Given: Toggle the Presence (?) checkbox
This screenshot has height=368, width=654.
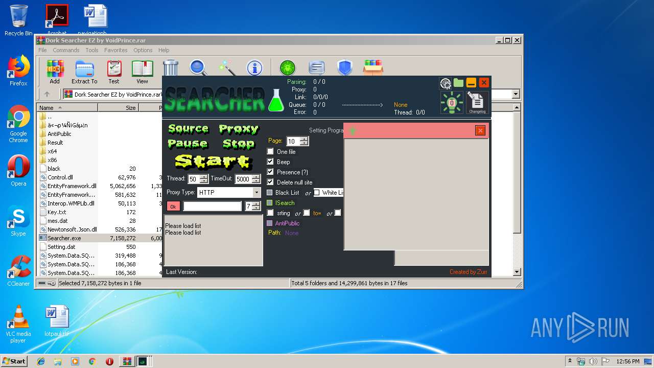Looking at the screenshot, I should (x=270, y=172).
